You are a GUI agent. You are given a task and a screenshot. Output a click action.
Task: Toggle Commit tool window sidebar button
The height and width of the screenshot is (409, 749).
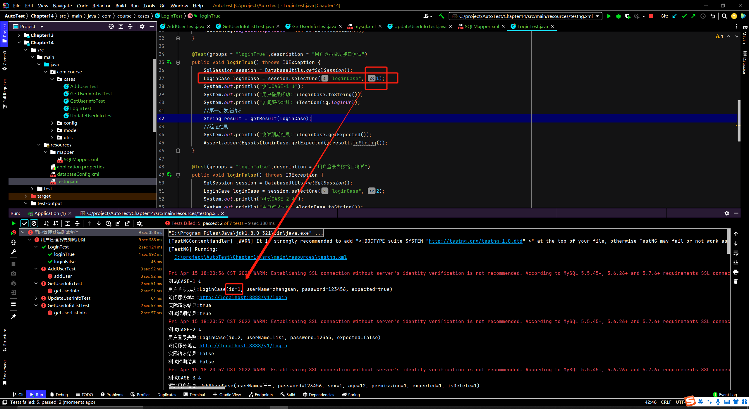coord(4,61)
